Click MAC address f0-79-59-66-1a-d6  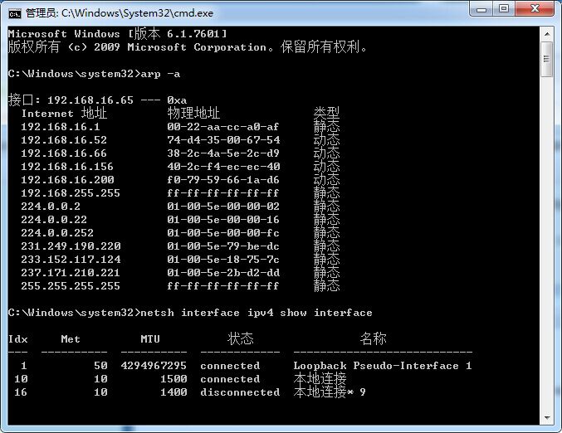223,180
